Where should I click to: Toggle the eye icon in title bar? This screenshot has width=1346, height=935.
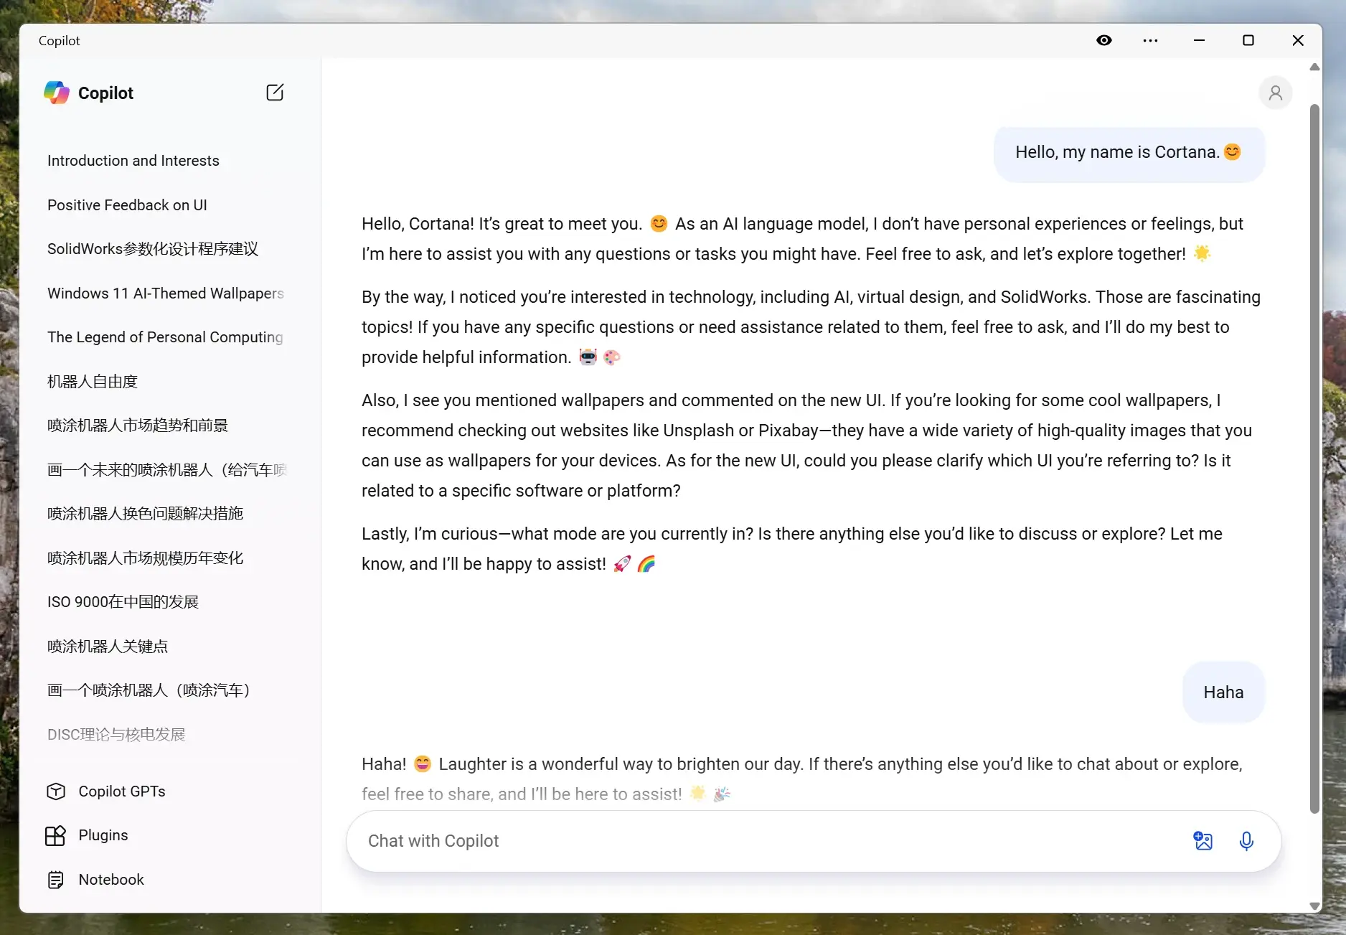click(x=1104, y=40)
